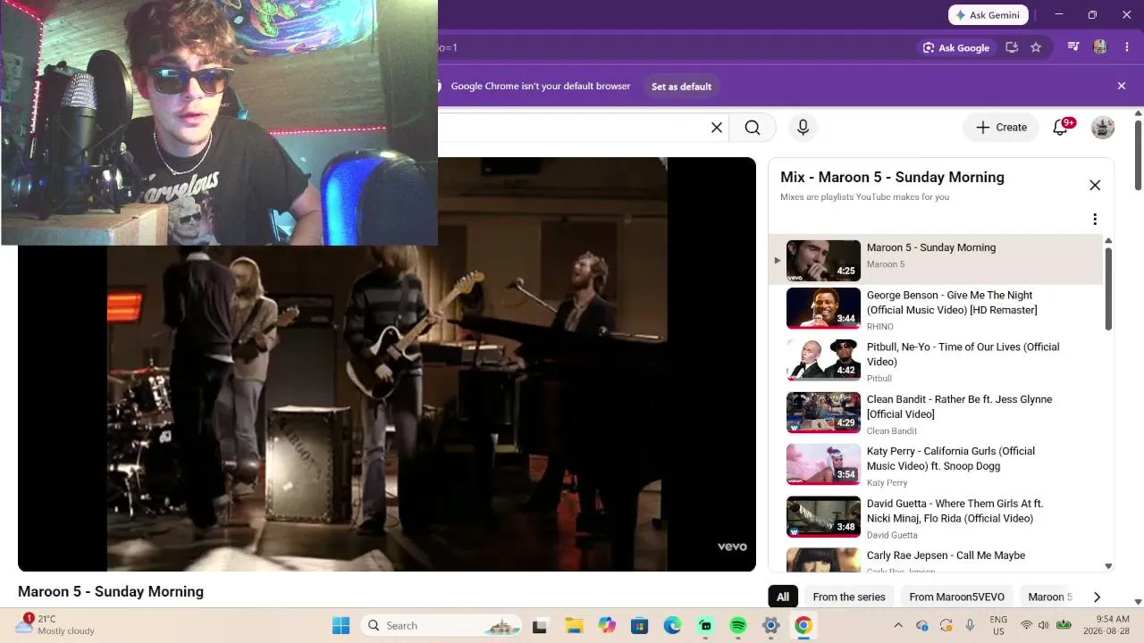
Task: Select the All filter chip
Action: [783, 597]
